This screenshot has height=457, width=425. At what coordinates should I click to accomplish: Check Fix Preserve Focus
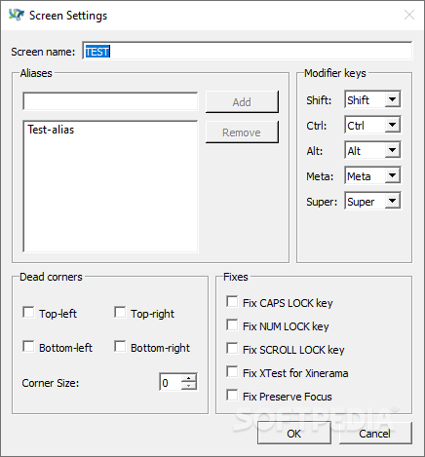[x=232, y=395]
